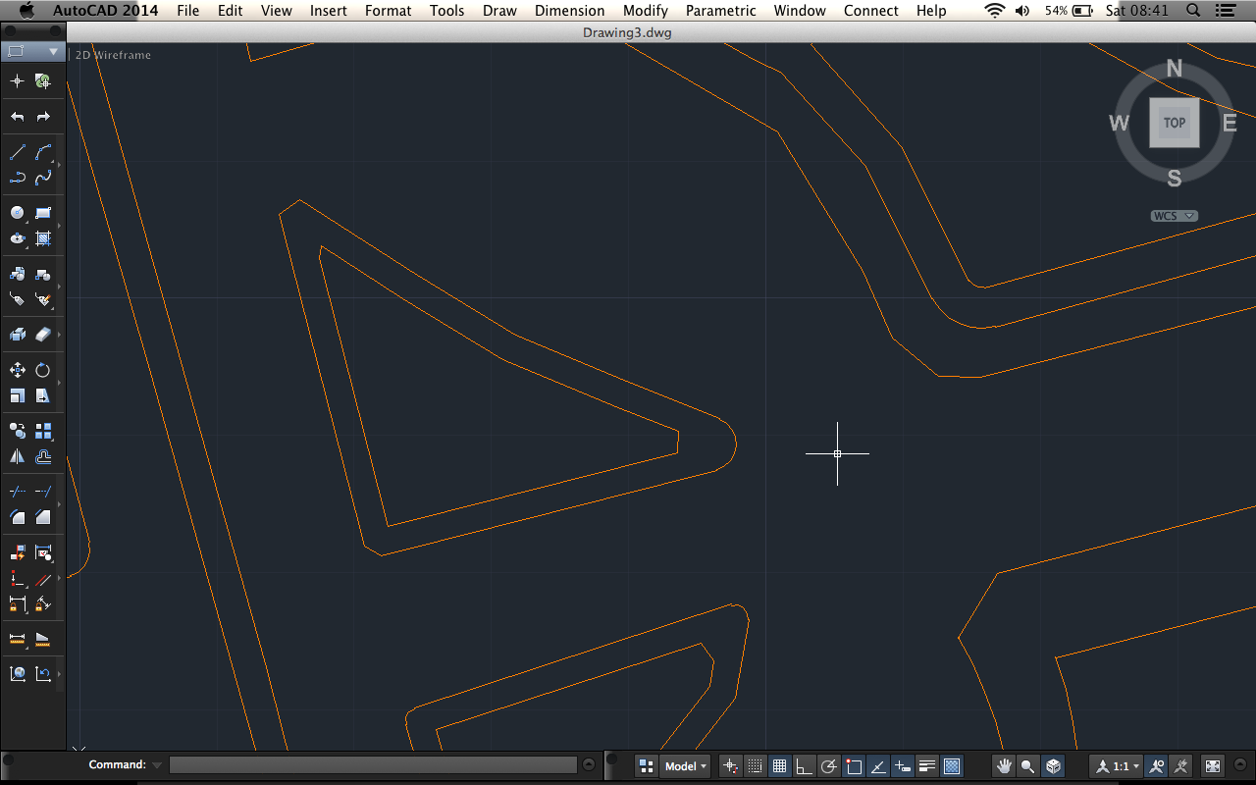Open the Dimension menu
The height and width of the screenshot is (785, 1256).
click(569, 11)
